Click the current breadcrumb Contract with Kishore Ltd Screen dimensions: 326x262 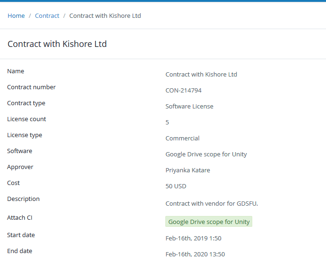[105, 16]
